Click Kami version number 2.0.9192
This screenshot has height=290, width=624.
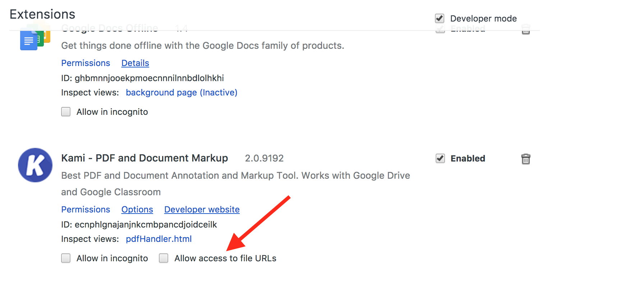(x=264, y=158)
